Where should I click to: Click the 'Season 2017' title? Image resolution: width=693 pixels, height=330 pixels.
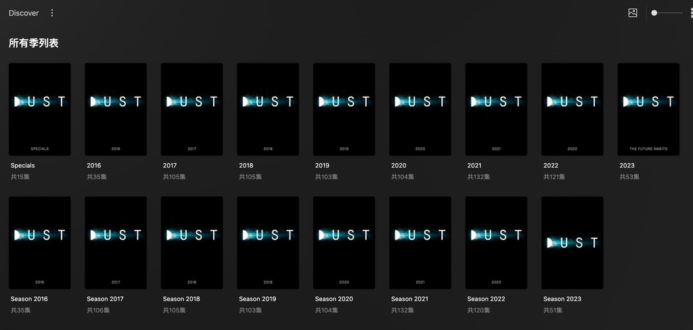[x=105, y=299]
